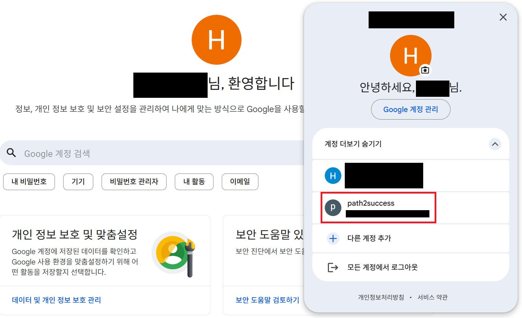Click the 이메일 chip
Image resolution: width=522 pixels, height=318 pixels.
240,182
